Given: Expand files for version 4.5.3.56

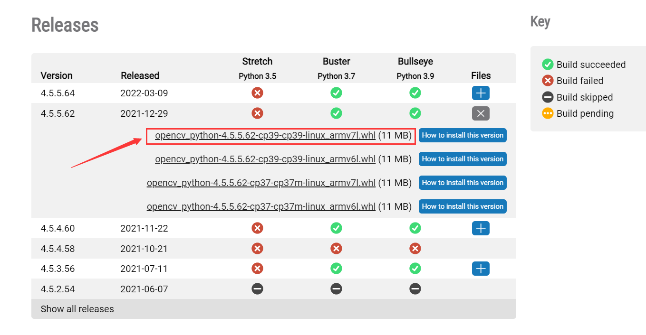Looking at the screenshot, I should 481,269.
